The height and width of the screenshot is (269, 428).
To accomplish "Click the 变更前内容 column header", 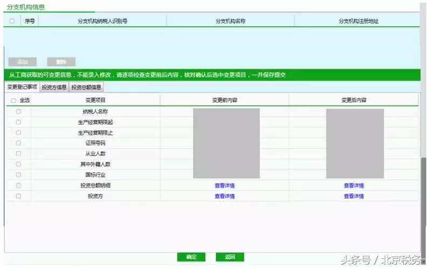I will [x=224, y=100].
